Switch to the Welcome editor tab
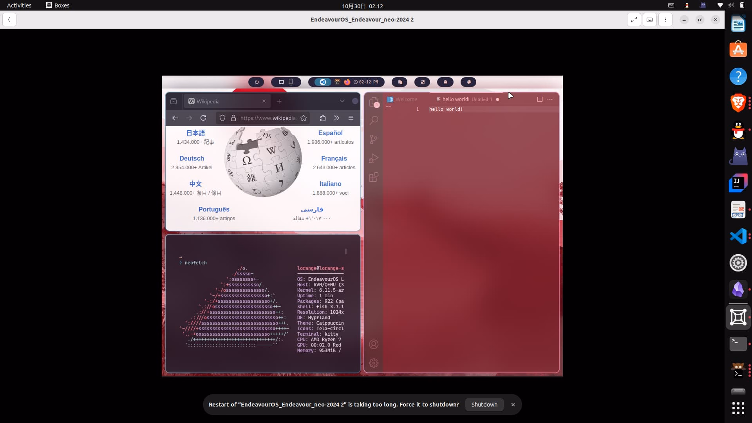This screenshot has height=423, width=752. click(402, 99)
